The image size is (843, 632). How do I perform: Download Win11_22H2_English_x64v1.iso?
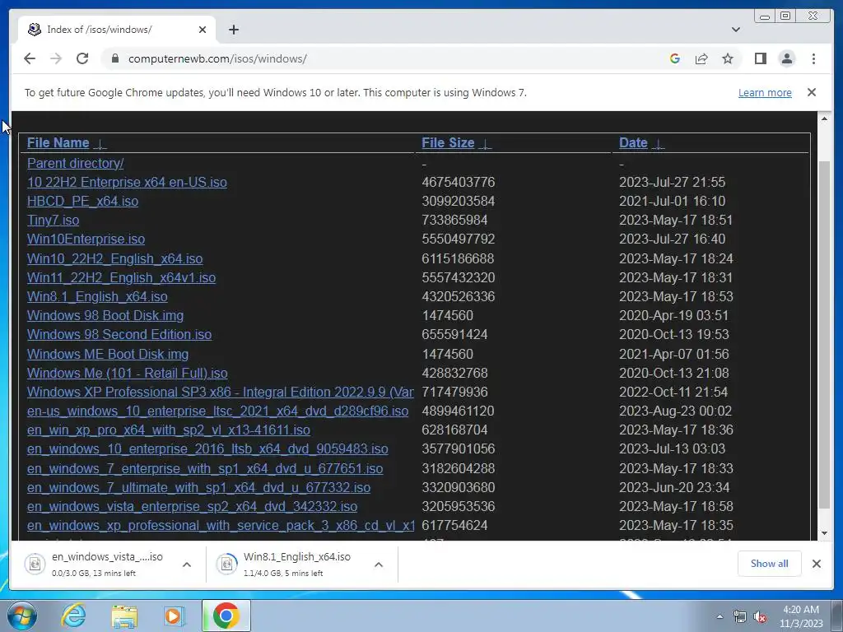[121, 278]
